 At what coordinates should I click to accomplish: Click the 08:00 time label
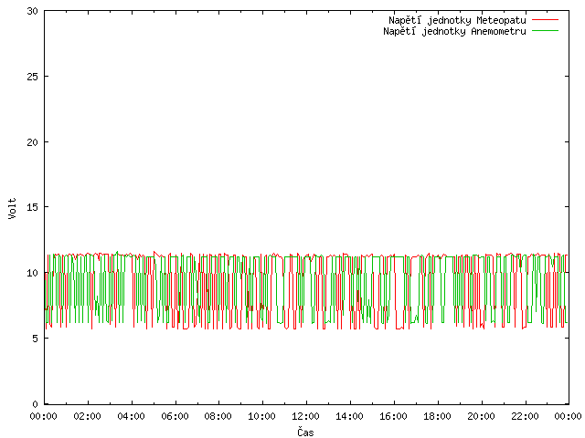point(218,416)
